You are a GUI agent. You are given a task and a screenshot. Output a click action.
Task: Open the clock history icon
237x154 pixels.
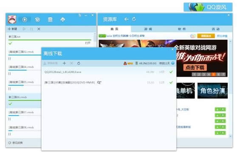pyautogui.click(x=37, y=19)
